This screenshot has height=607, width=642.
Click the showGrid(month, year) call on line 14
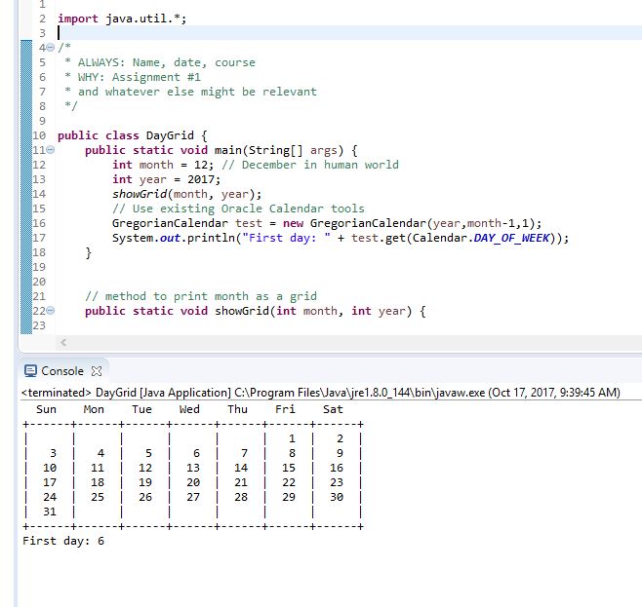[x=186, y=194]
